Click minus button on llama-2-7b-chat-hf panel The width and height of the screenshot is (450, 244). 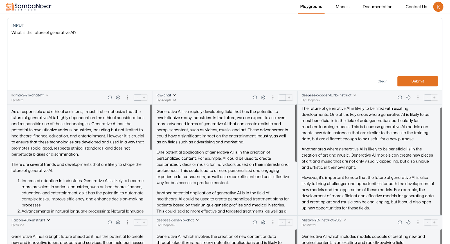click(137, 98)
